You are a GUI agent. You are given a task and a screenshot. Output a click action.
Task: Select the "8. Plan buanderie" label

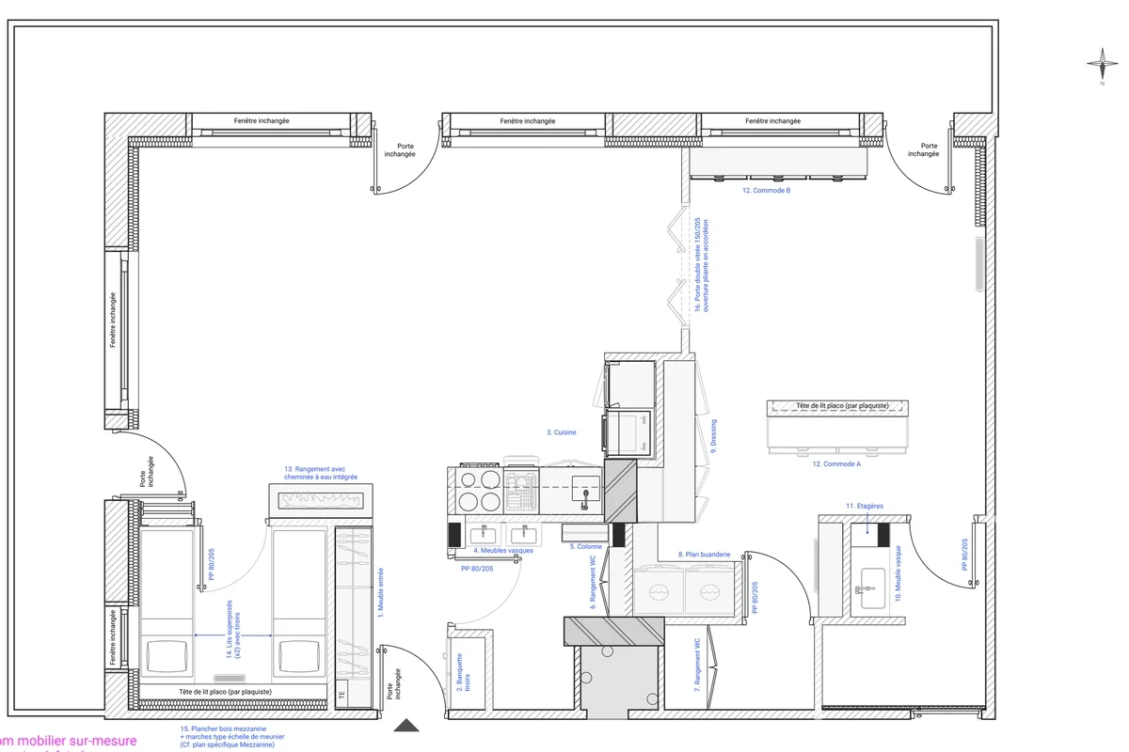705,556
